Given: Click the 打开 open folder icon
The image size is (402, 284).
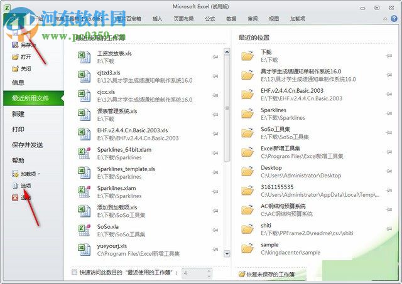Looking at the screenshot, I should click(15, 57).
